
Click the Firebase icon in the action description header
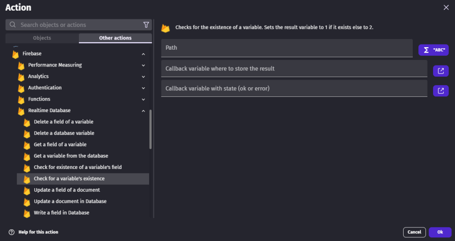click(x=165, y=28)
